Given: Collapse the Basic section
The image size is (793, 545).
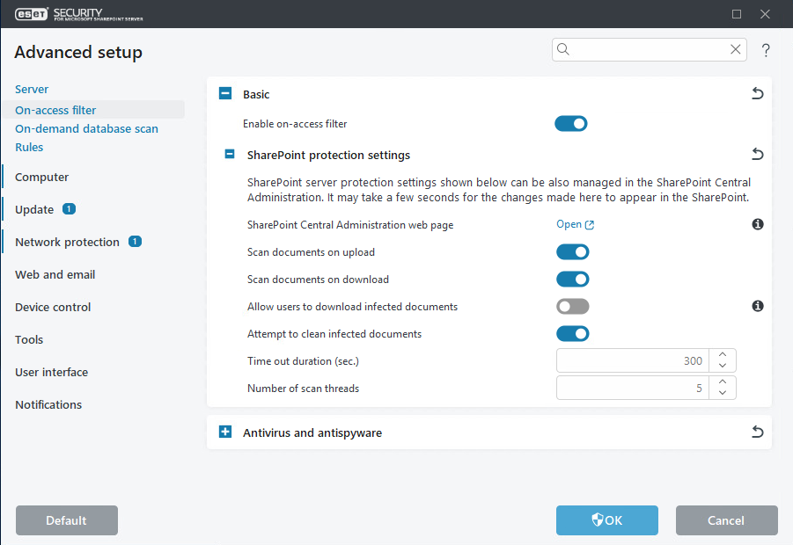Looking at the screenshot, I should 225,94.
